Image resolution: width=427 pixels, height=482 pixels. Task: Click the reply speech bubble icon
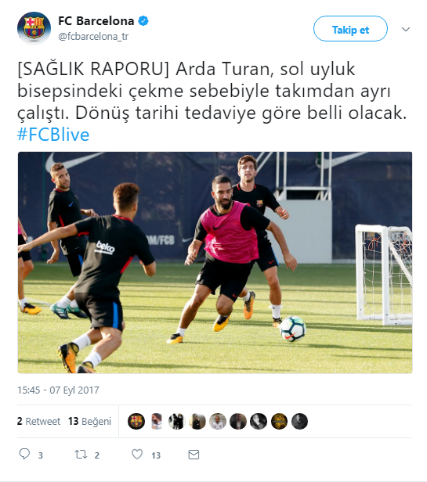pyautogui.click(x=24, y=454)
